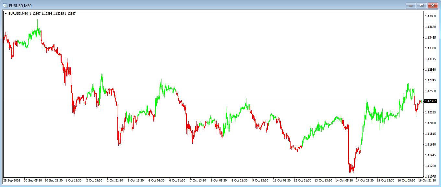The height and width of the screenshot is (187, 441).
Task: Click time axis label 1 Oct 13:30
Action: pyautogui.click(x=74, y=180)
